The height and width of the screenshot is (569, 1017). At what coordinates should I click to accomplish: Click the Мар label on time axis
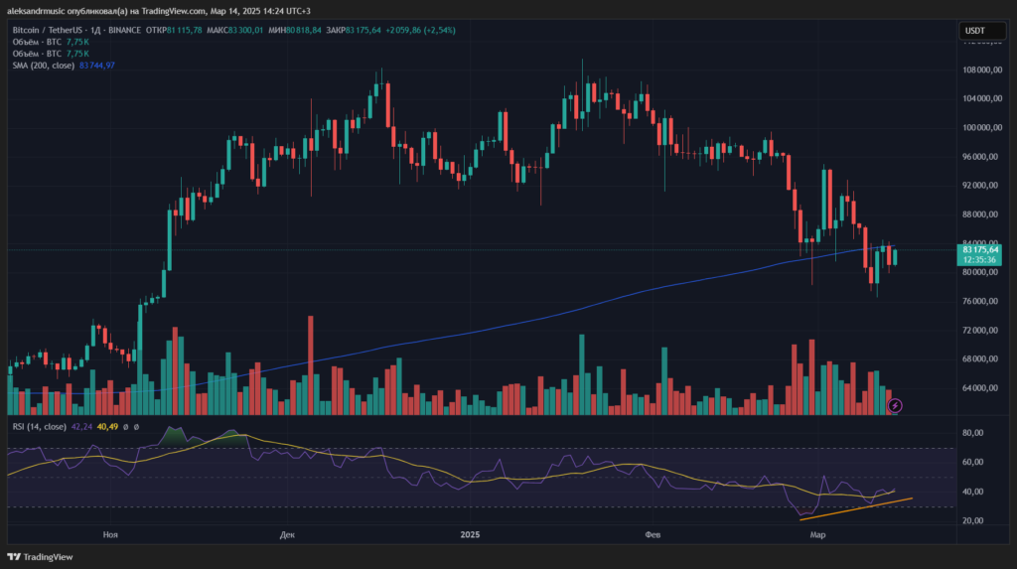pyautogui.click(x=817, y=534)
